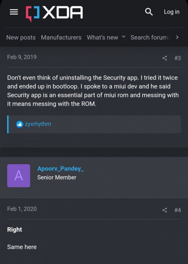This screenshot has height=264, width=188.
Task: Click the Feb 9, 2019 timestamp
Action: [22, 57]
